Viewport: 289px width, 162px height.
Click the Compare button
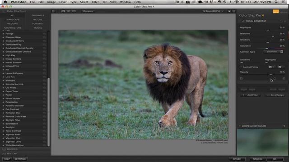(x=88, y=11)
